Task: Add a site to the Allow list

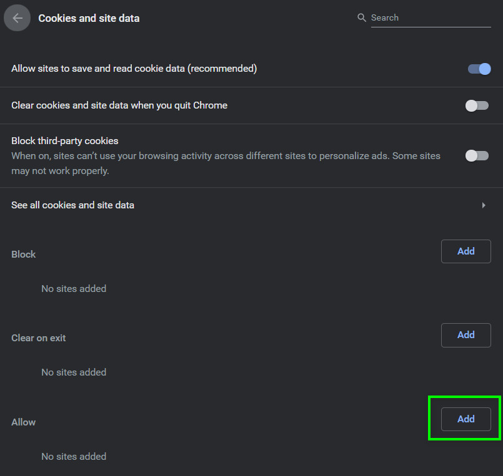Action: pos(466,419)
